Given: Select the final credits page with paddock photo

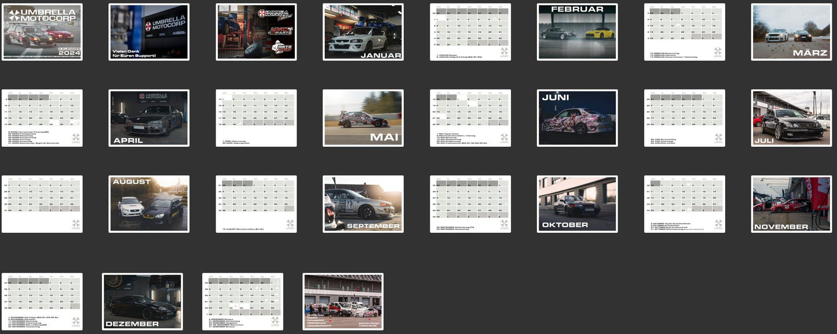Looking at the screenshot, I should 343,302.
